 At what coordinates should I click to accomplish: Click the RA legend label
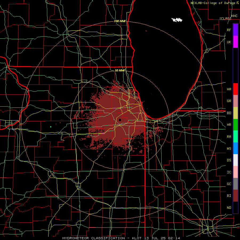point(229,137)
